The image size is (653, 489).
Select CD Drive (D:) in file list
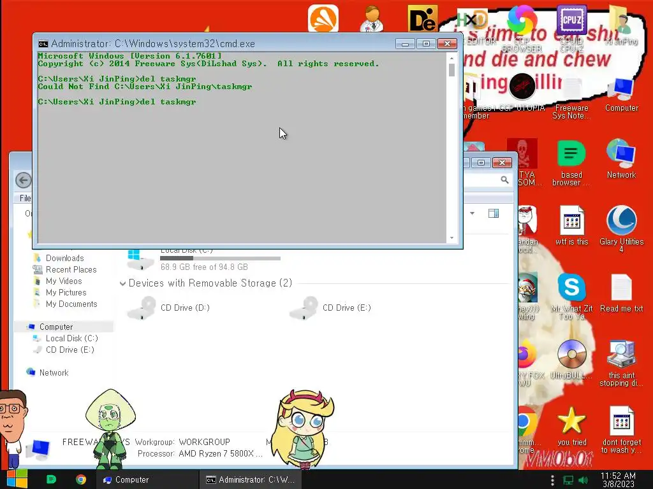coord(168,308)
